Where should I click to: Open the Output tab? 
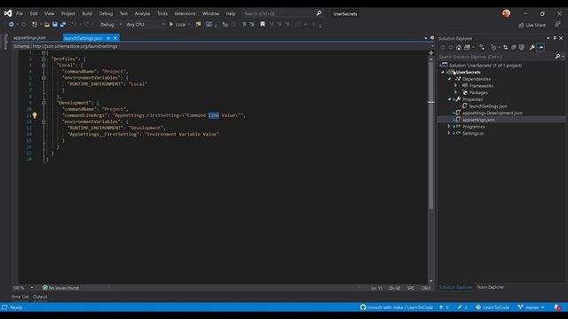click(x=40, y=297)
